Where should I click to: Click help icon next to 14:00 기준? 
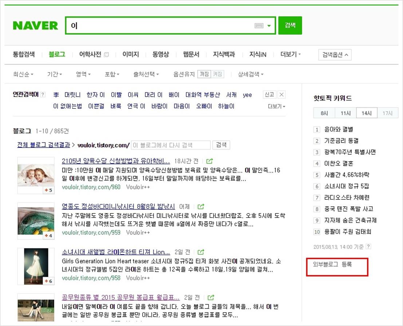pyautogui.click(x=368, y=246)
